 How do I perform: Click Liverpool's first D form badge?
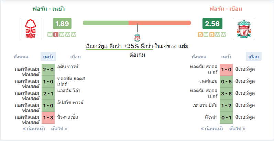200,35
